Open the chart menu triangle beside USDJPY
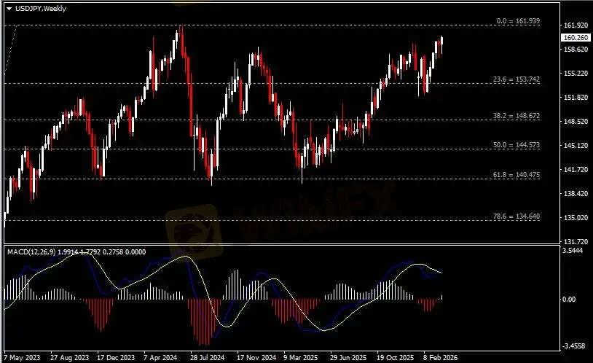Screen dimensions: 593x363 (x=9, y=9)
